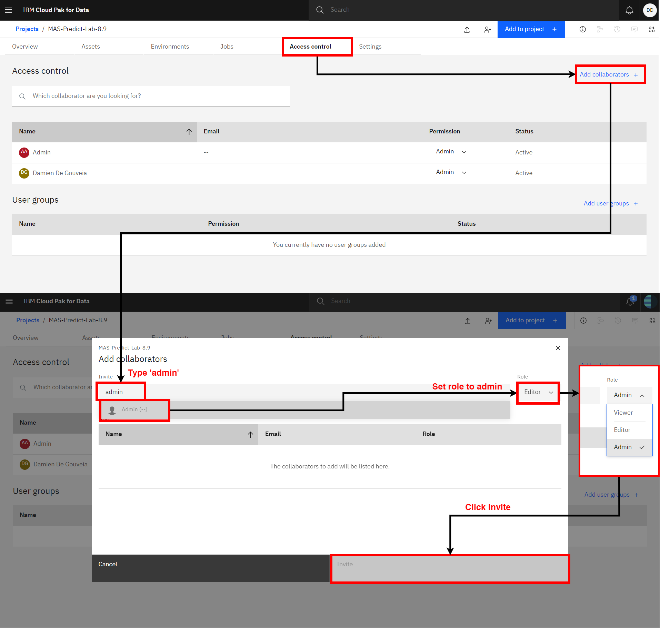Sort the Name column with up arrow in top table
Image resolution: width=660 pixels, height=628 pixels.
click(x=189, y=132)
